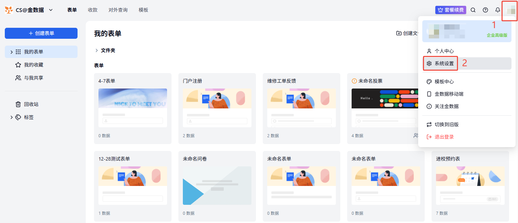Click the search magnifier icon
Viewport: 518px width, 223px height.
[473, 10]
